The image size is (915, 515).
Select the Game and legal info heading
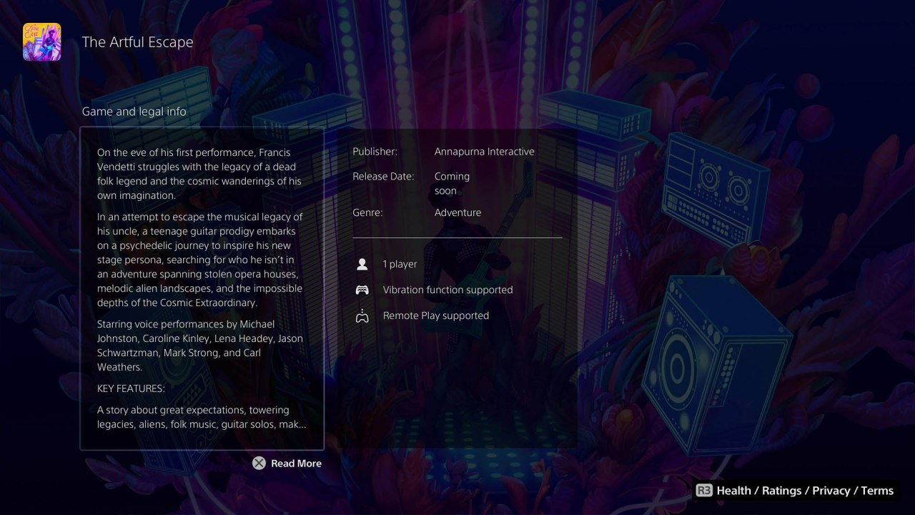[x=134, y=112]
